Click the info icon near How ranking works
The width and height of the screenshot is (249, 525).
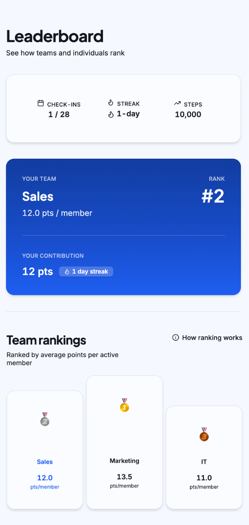tap(175, 338)
